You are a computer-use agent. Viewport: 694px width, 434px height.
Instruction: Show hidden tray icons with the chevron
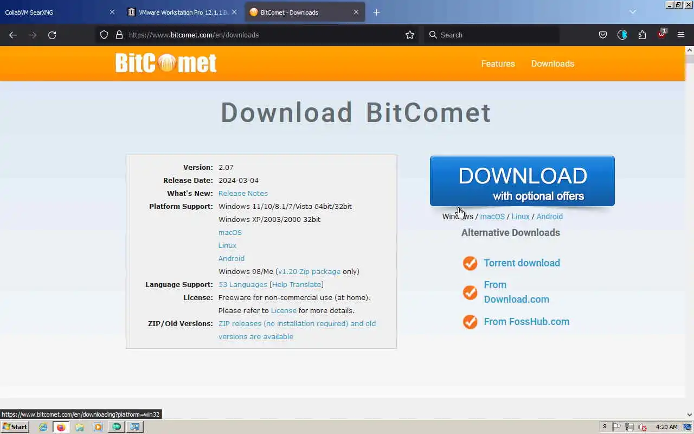point(605,427)
